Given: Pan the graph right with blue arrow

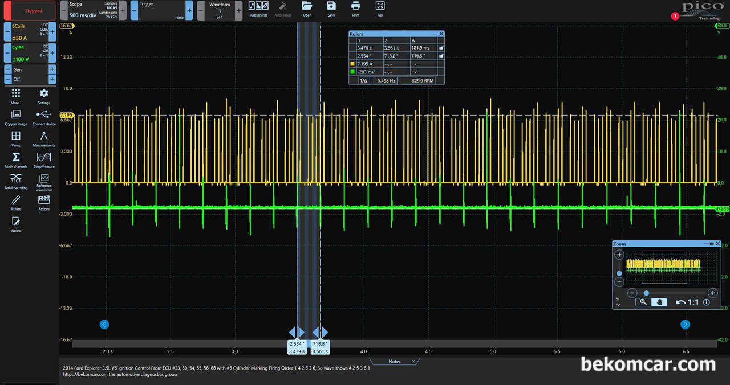Looking at the screenshot, I should 685,324.
